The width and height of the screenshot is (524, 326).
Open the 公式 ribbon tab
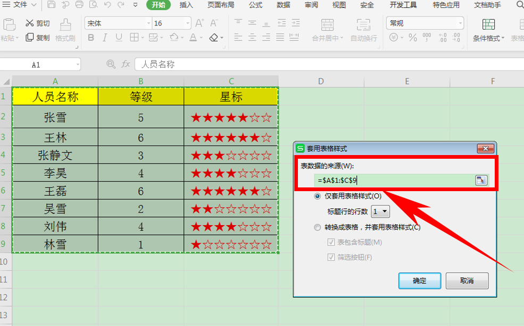coord(256,5)
